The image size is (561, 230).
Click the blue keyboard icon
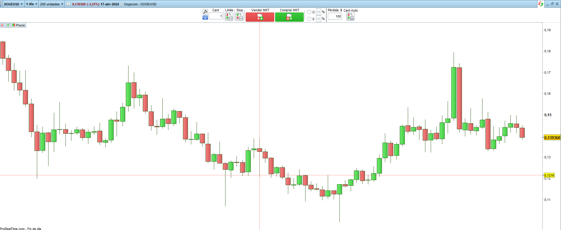(205, 18)
